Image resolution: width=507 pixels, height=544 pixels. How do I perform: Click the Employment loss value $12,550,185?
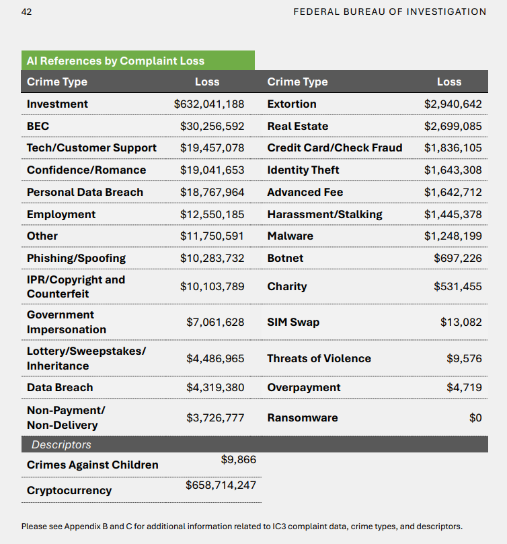click(x=212, y=214)
